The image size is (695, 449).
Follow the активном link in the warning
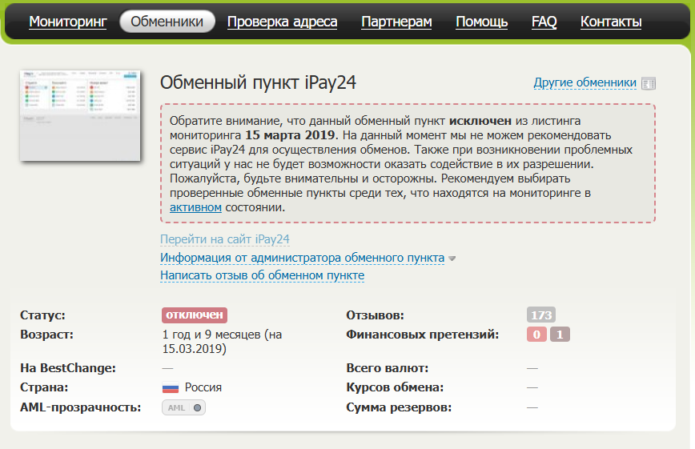195,207
